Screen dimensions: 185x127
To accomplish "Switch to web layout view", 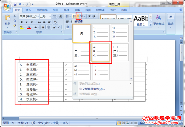I will 127,123.
